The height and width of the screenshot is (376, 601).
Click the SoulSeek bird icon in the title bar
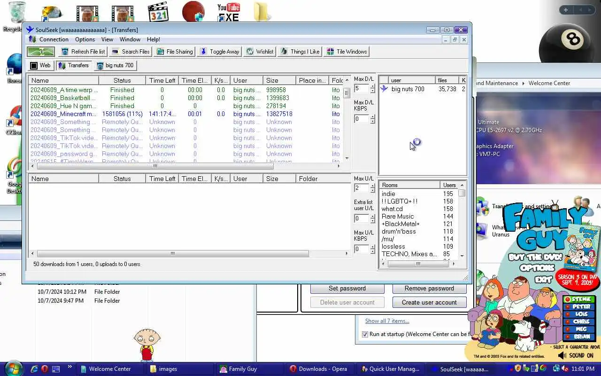[x=30, y=30]
